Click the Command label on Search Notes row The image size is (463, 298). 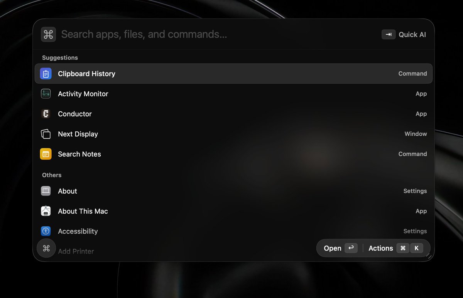click(412, 154)
